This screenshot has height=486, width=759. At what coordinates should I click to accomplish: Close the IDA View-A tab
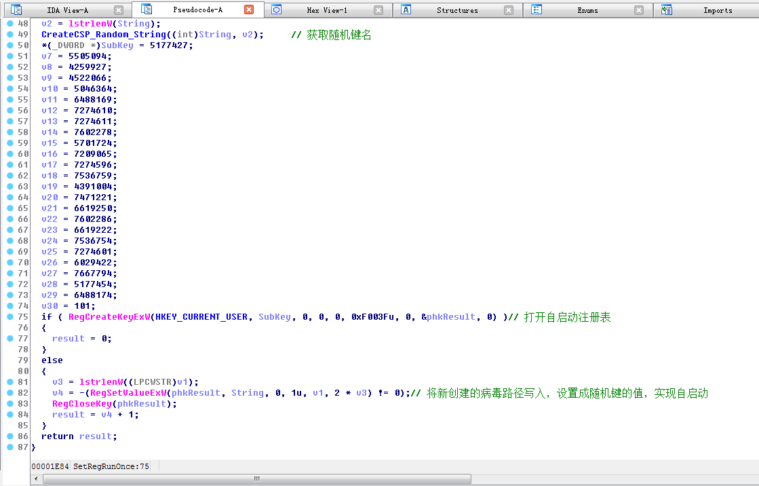[119, 10]
